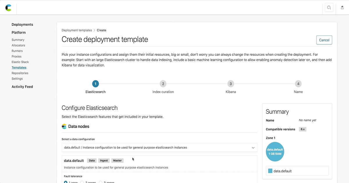Open the Deployment templates breadcrumb link
349x183 pixels.
tap(76, 30)
